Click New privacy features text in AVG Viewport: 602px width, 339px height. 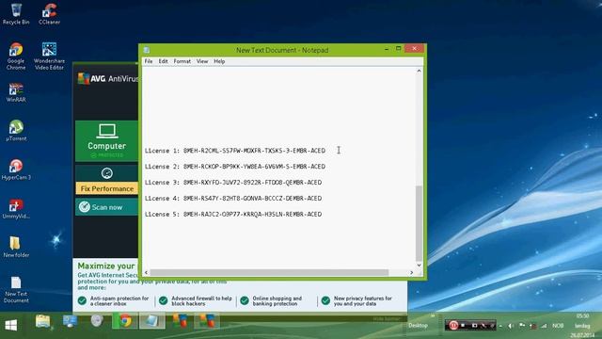point(363,301)
